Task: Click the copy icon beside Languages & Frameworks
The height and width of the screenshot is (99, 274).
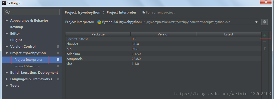Action: click(x=58, y=79)
